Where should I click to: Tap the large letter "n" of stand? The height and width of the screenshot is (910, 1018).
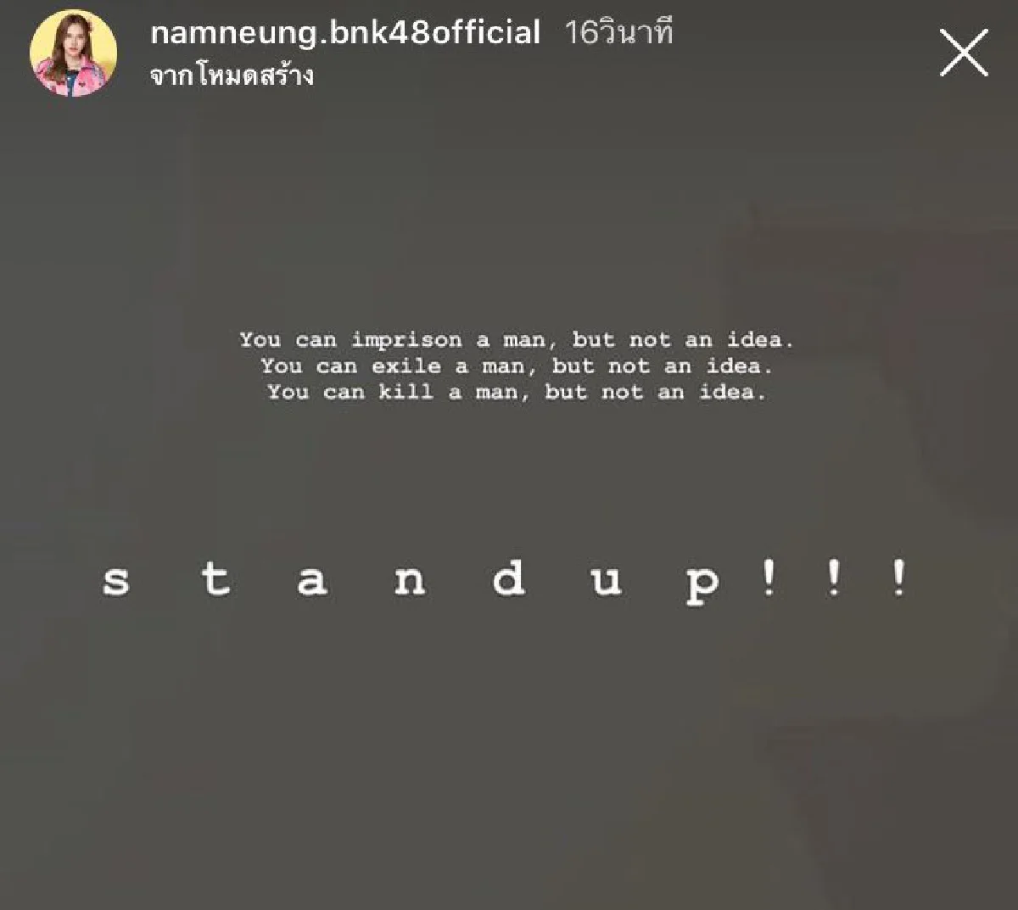(x=409, y=581)
